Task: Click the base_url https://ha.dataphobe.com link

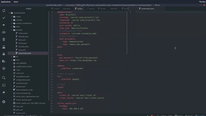Action: 83,60
